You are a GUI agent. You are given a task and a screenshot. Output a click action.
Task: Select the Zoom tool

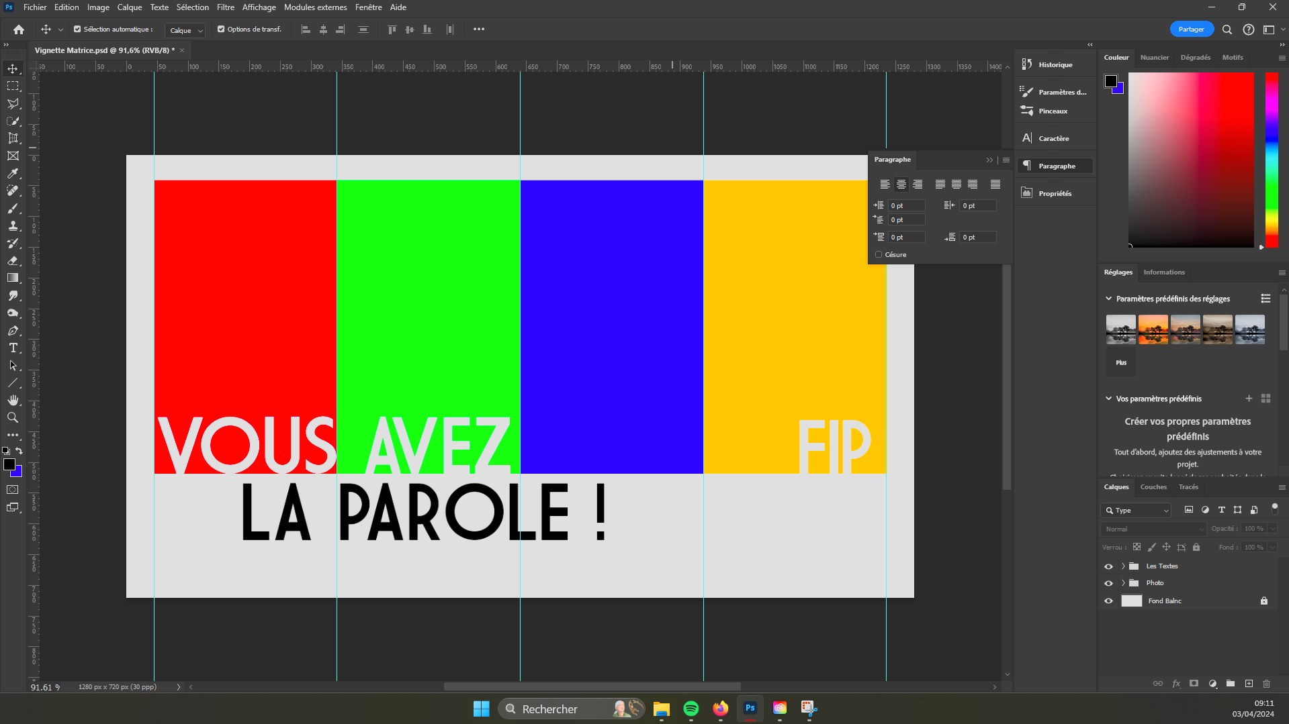[x=13, y=417]
